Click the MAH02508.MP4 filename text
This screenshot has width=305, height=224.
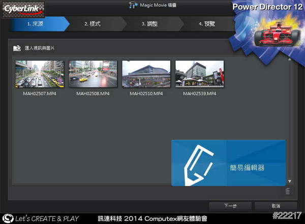coord(93,93)
